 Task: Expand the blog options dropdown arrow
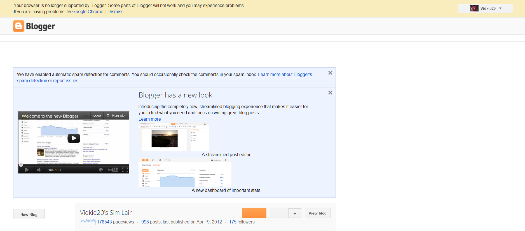click(295, 213)
